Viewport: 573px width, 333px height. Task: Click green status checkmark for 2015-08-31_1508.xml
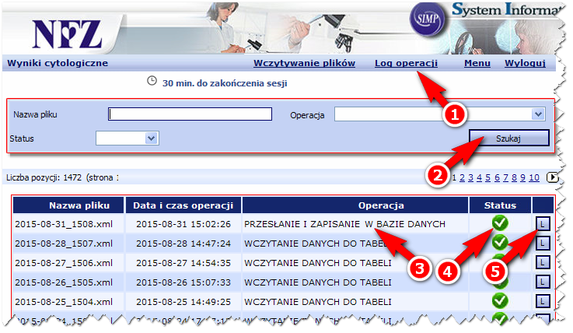click(500, 224)
